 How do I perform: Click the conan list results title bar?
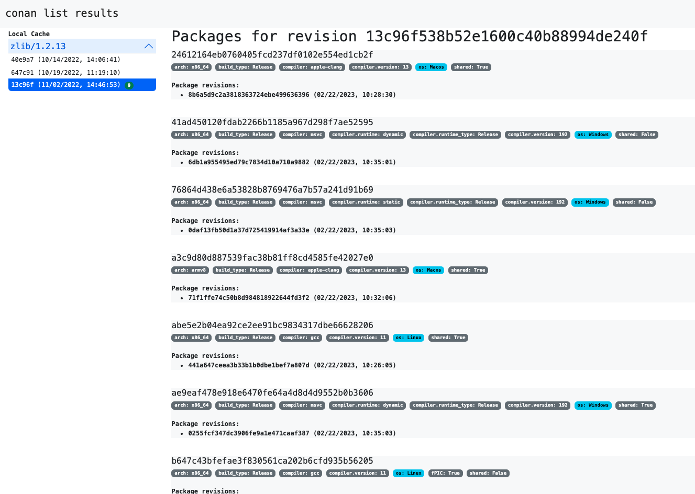click(61, 13)
